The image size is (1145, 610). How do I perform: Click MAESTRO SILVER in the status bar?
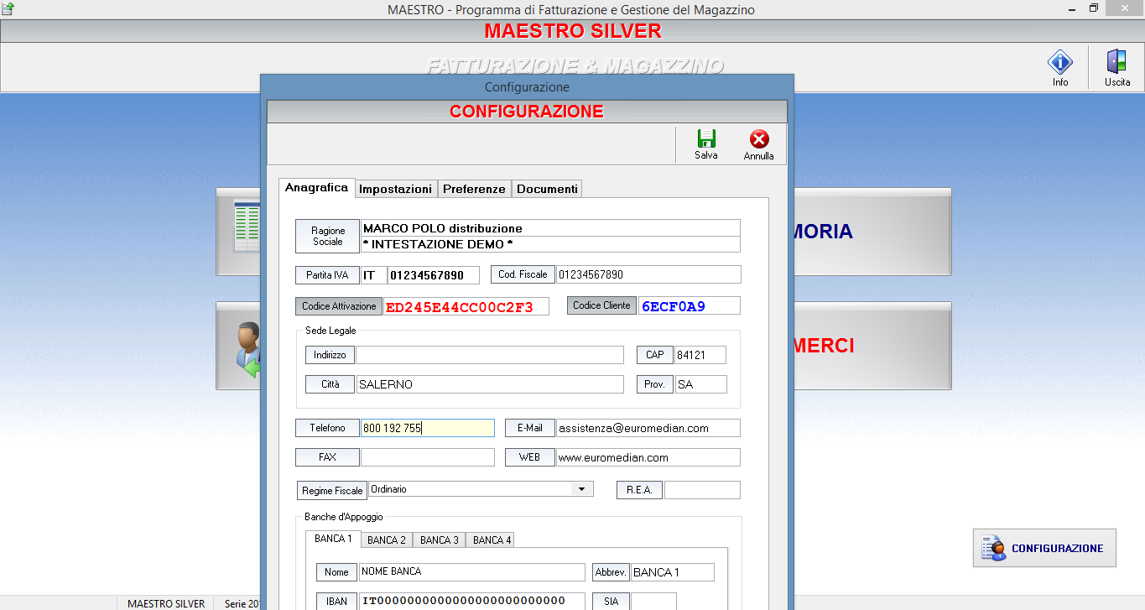click(166, 603)
